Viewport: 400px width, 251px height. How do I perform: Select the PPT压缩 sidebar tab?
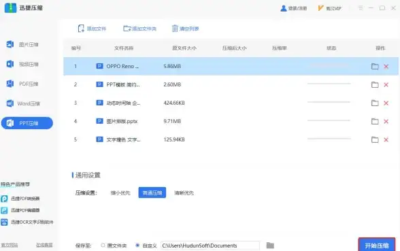[27, 123]
